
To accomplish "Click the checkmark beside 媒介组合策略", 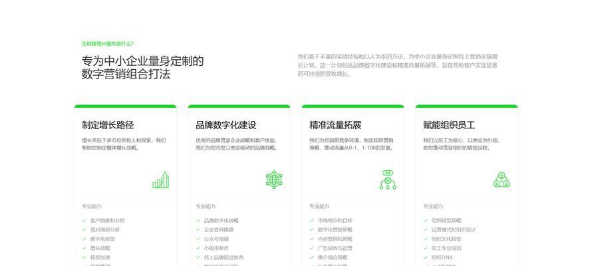I will click(x=312, y=257).
